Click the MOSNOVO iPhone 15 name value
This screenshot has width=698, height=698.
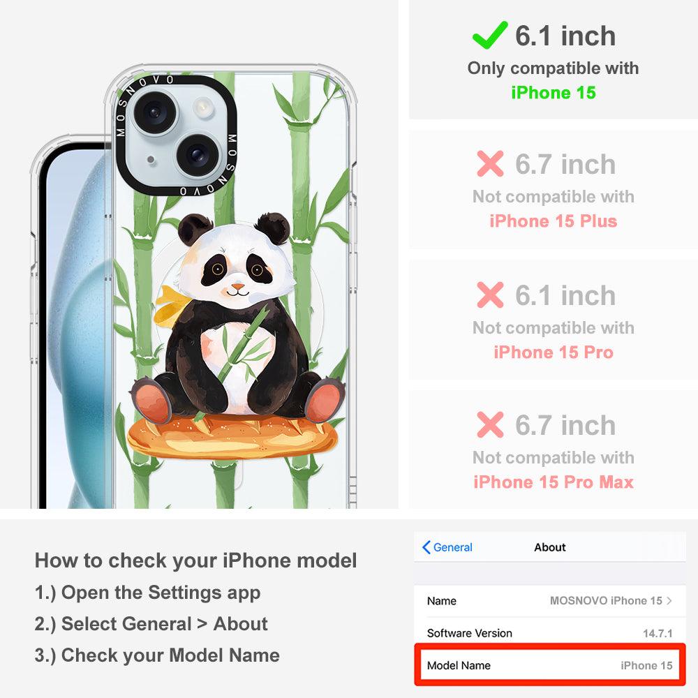[x=606, y=600]
